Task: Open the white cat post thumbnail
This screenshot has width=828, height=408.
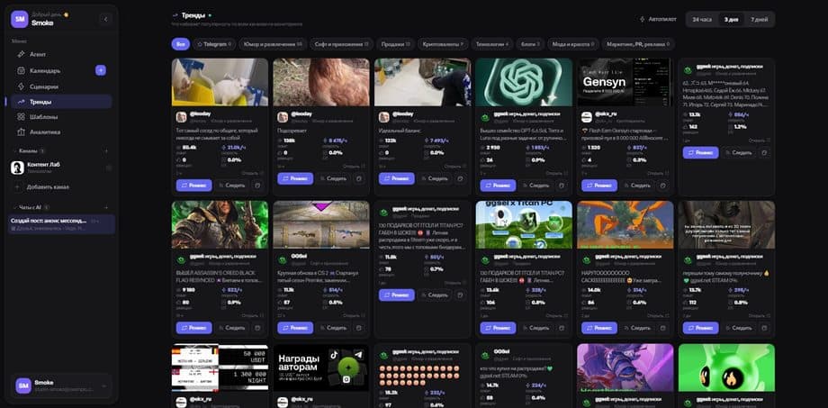Action: point(220,82)
